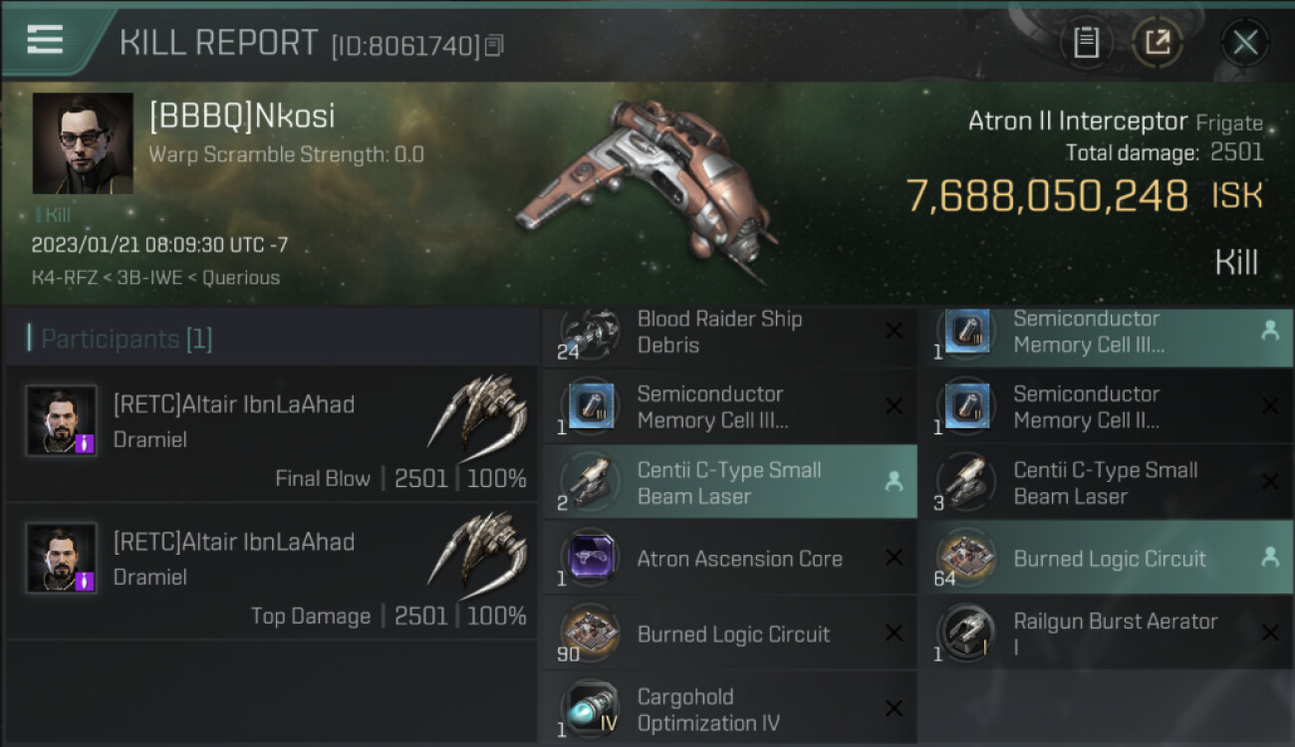Select the top-right Semiconductor Memory Cell item

1106,333
